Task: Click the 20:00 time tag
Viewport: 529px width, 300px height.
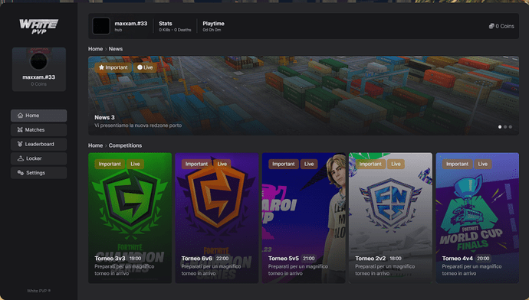Action: [x=483, y=259]
